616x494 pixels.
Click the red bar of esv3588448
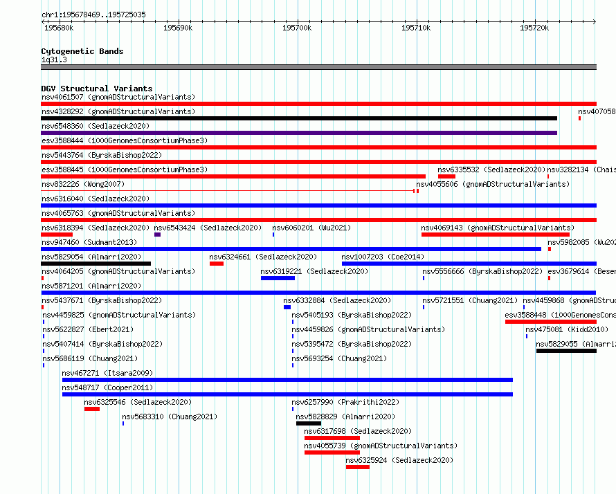pos(551,322)
